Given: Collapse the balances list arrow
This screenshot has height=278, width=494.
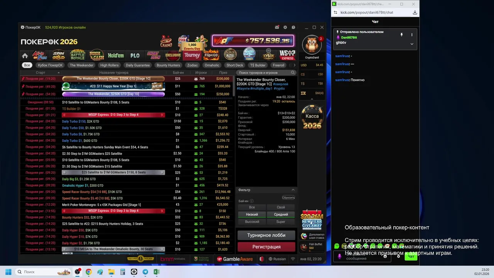Looking at the screenshot, I should pyautogui.click(x=312, y=99).
